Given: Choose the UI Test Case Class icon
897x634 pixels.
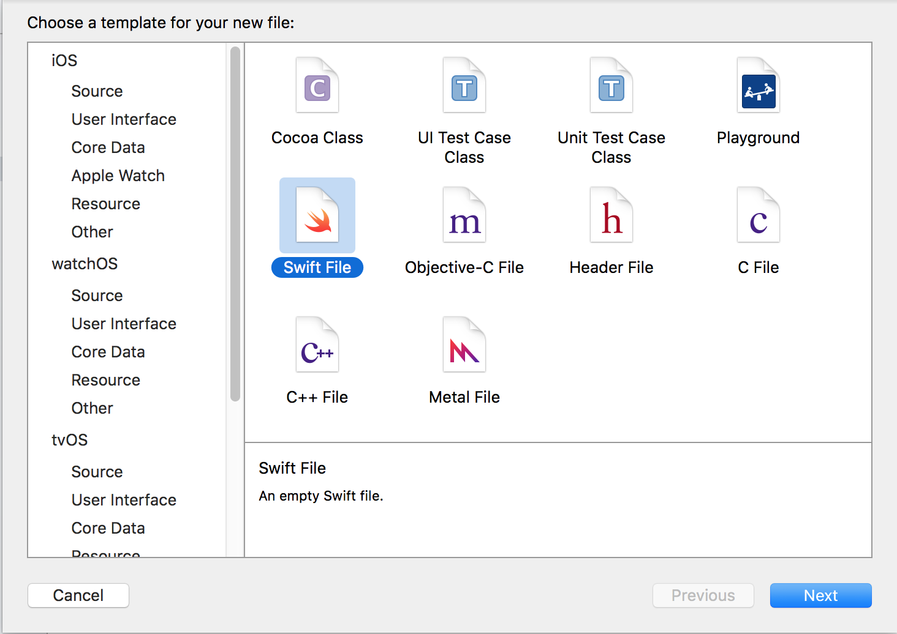Looking at the screenshot, I should click(x=464, y=86).
